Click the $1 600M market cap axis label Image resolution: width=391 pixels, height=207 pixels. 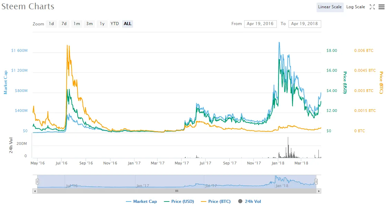(x=19, y=50)
